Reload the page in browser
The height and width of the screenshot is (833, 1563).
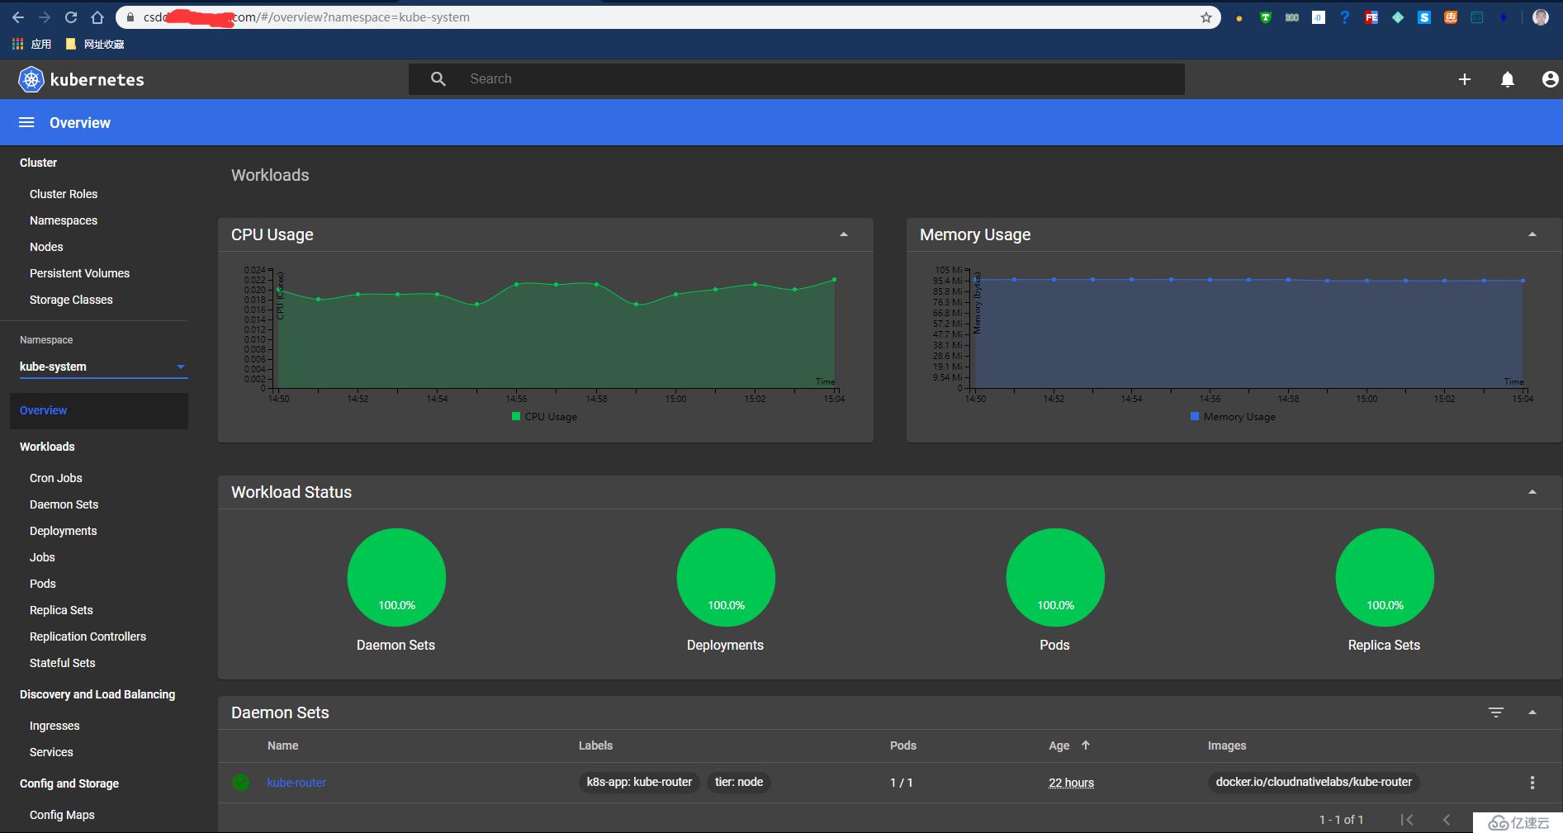tap(71, 17)
